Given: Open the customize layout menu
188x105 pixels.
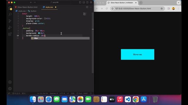Looking at the screenshot, I should [x=91, y=2].
